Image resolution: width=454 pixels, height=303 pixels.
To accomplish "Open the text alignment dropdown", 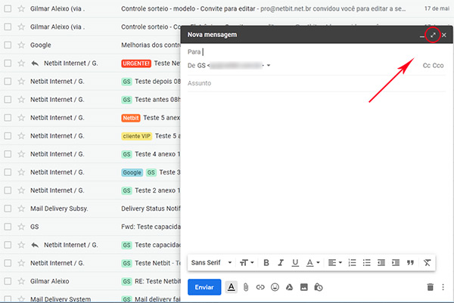I will pyautogui.click(x=334, y=262).
